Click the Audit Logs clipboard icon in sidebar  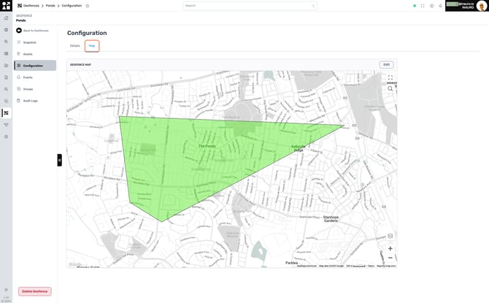pos(19,101)
